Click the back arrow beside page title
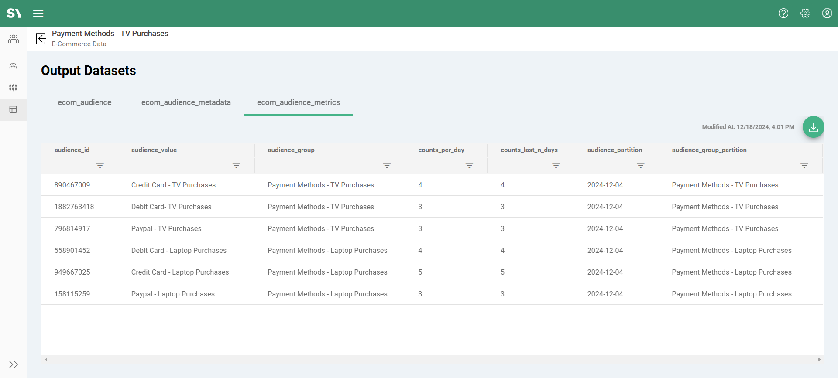 coord(41,39)
